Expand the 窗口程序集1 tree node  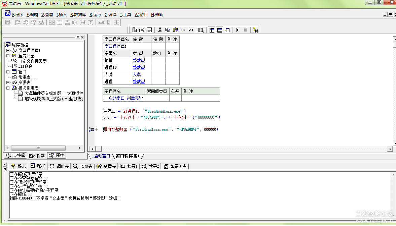point(8,50)
